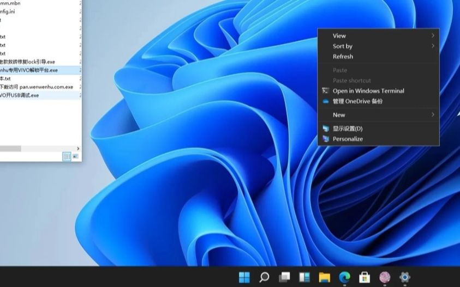
Task: Select the file ending in nfig.ini
Action: [x=7, y=11]
